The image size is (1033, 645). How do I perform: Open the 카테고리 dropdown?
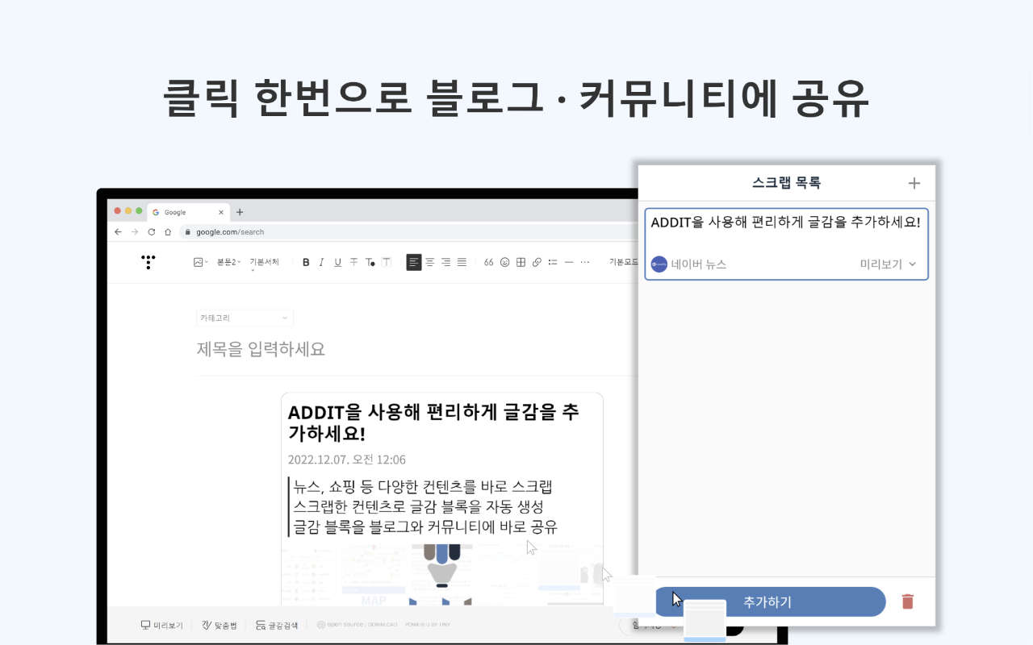(x=245, y=318)
